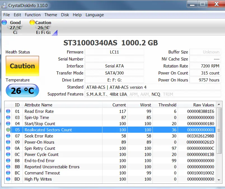Screen dimensions: 225x189
Task: Click the Raw Values column header
Action: click(x=203, y=105)
